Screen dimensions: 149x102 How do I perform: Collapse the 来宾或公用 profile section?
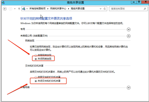[128, 36]
